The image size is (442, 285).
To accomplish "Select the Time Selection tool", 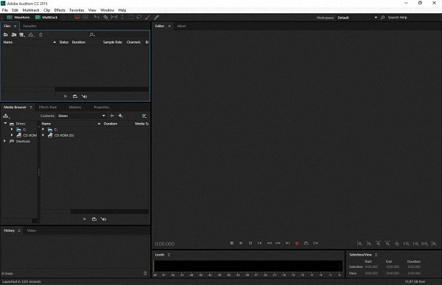I will [x=122, y=17].
